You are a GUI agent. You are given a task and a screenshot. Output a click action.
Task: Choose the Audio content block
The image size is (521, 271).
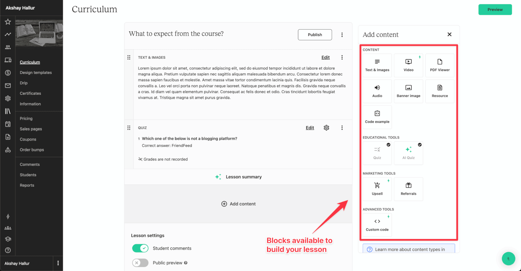click(x=377, y=91)
